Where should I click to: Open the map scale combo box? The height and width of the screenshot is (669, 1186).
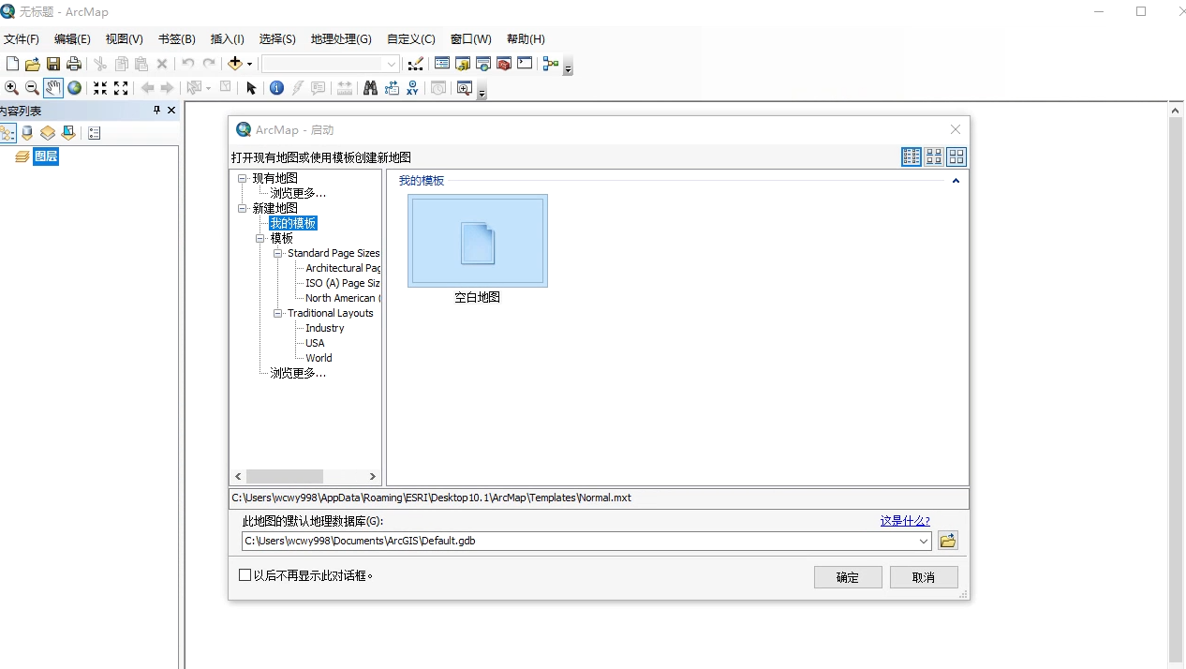(x=331, y=64)
